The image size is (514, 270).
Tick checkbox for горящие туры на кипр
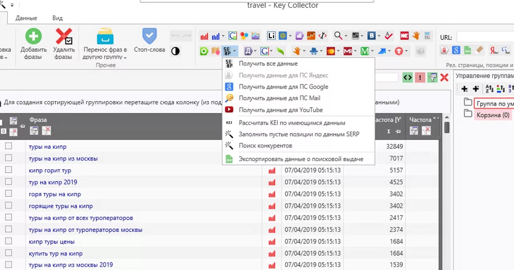[8, 205]
